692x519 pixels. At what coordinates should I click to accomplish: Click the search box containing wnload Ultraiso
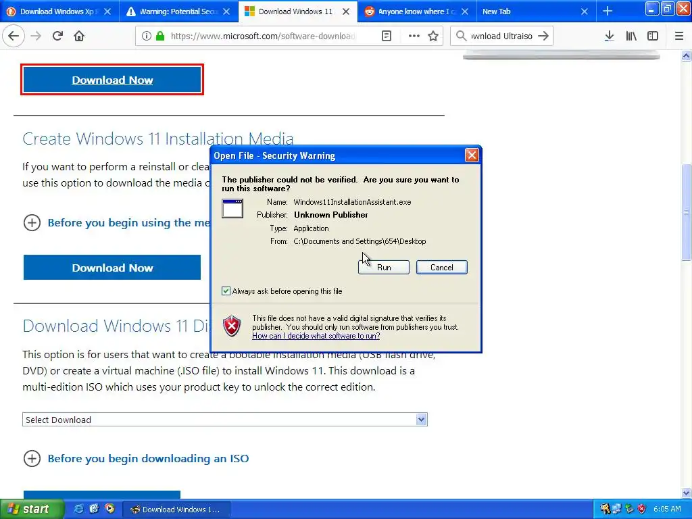[x=502, y=36]
